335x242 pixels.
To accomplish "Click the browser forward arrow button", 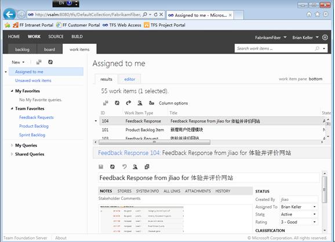I will click(21, 14).
